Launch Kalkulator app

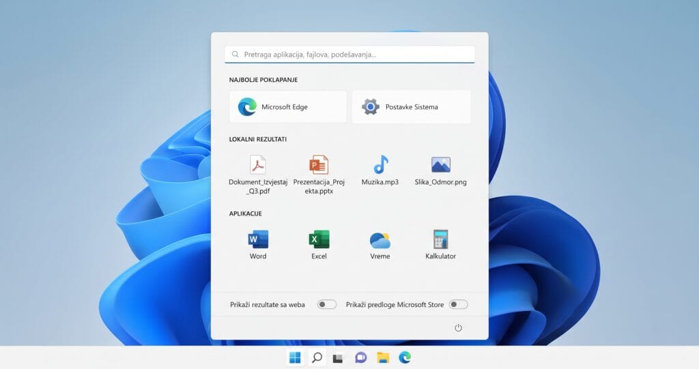[440, 239]
